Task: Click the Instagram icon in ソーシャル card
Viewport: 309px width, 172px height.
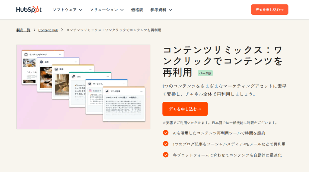Action: (x=90, y=91)
